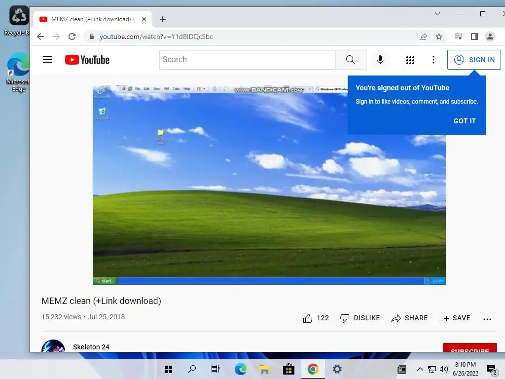This screenshot has height=379, width=505.
Task: Open the Windows Start menu
Action: 168,369
